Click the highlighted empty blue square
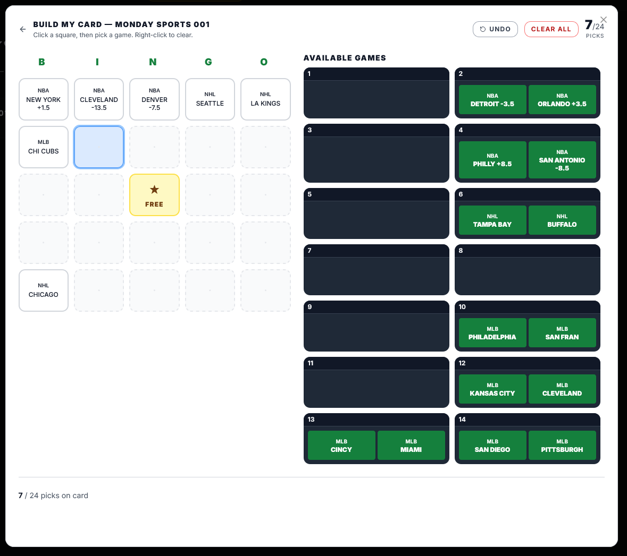This screenshot has width=627, height=556. 99,147
